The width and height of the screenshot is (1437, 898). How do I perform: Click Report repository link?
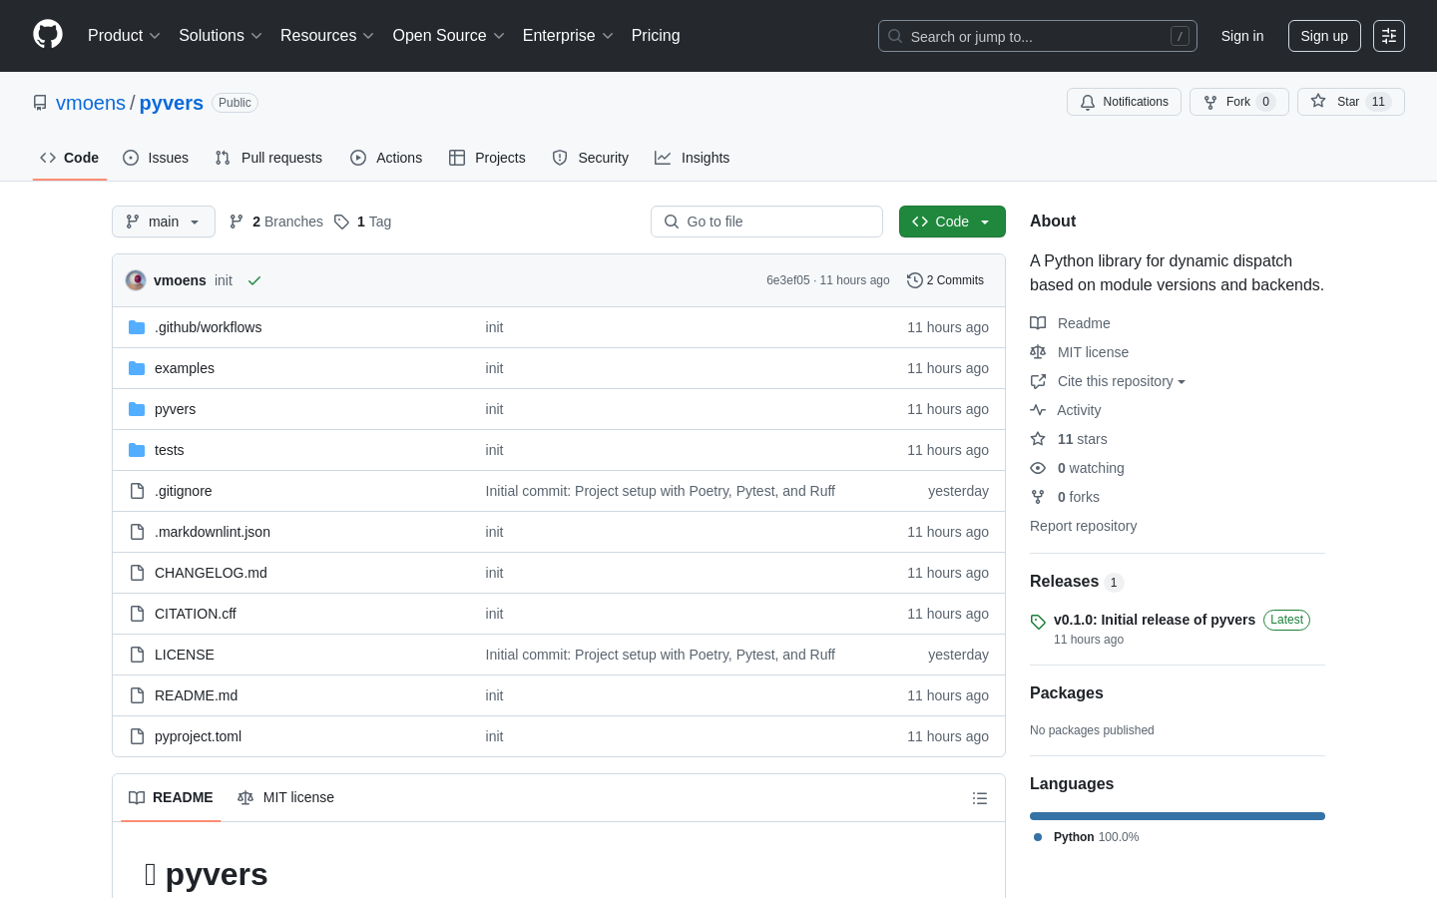click(x=1083, y=526)
